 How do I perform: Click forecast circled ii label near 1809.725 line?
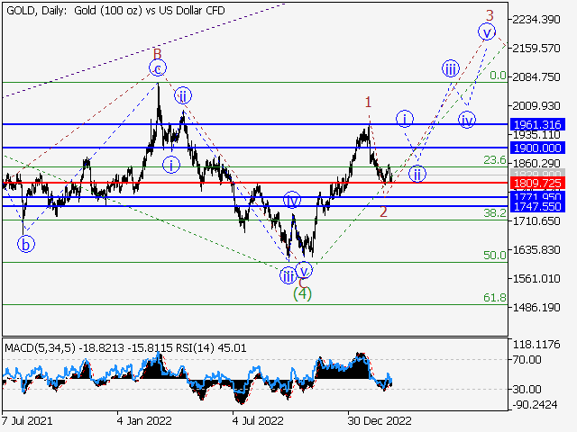417,174
